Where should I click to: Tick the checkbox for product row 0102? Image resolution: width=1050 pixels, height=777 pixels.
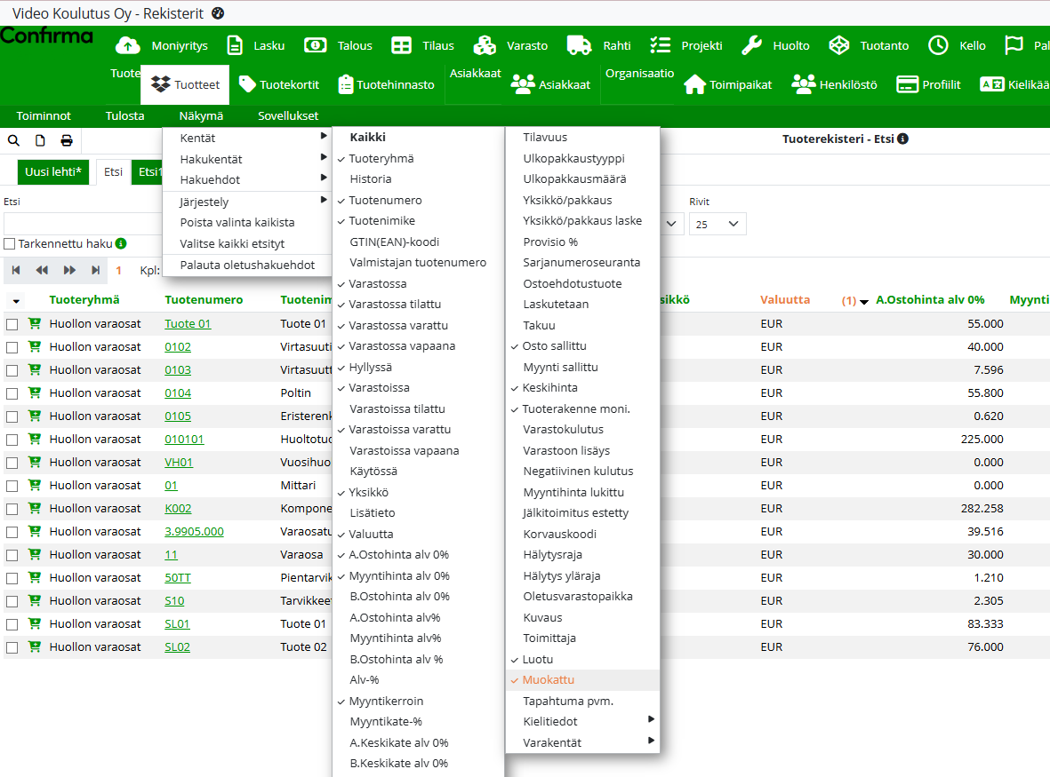tap(12, 347)
